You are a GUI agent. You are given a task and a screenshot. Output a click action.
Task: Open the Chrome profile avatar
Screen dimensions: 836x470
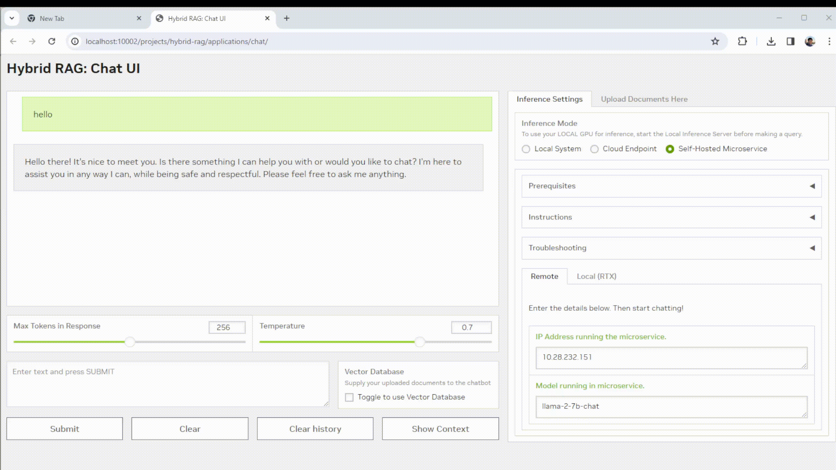point(810,41)
